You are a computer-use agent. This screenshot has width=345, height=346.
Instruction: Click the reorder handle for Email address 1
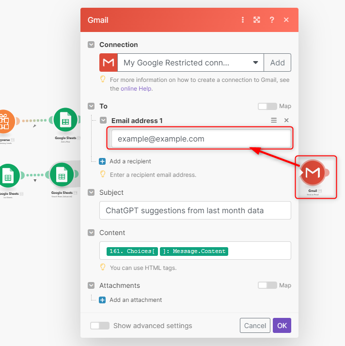274,120
